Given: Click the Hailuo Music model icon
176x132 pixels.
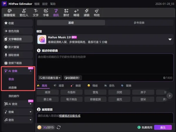Looking at the screenshot, I should (42, 39).
